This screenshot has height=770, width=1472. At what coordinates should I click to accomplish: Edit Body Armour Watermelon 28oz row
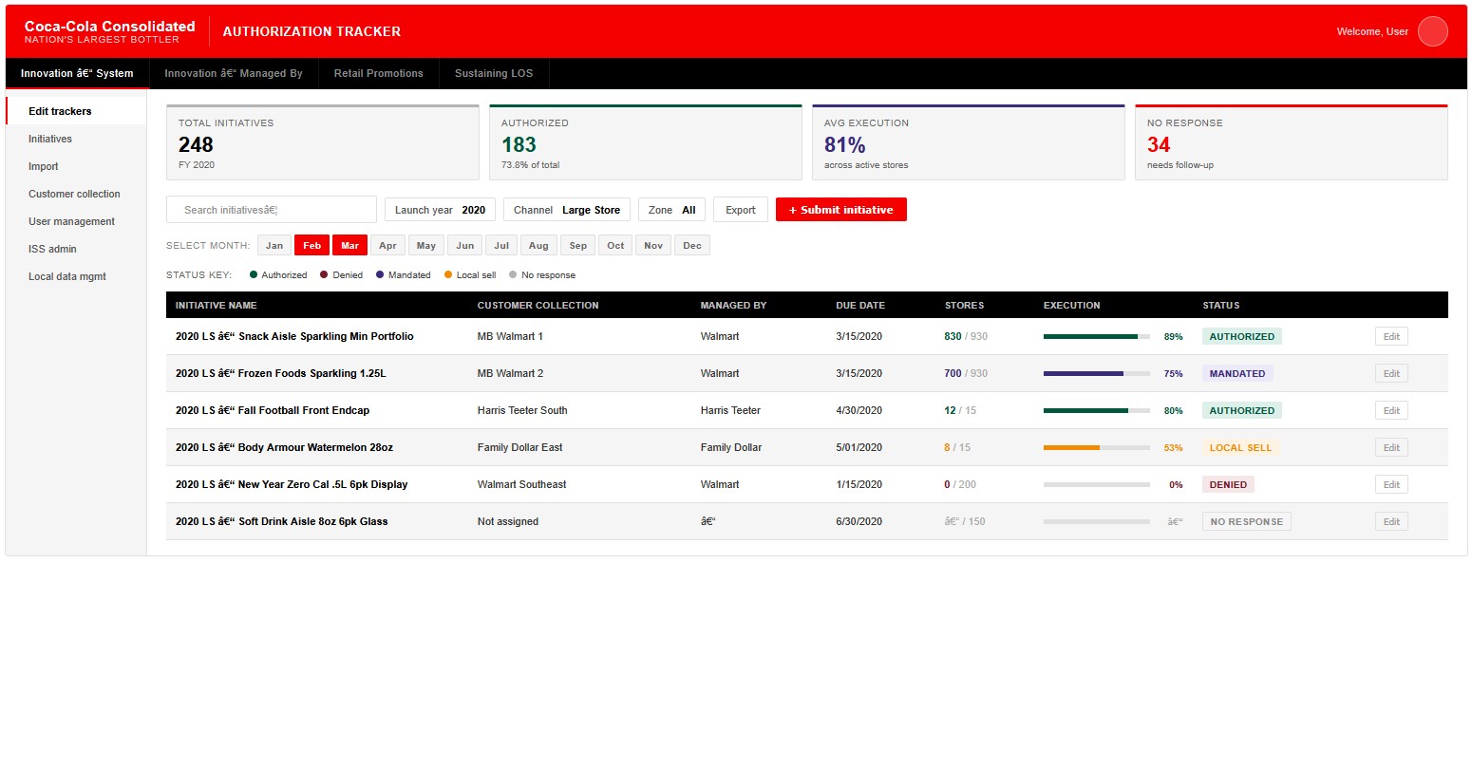1391,447
